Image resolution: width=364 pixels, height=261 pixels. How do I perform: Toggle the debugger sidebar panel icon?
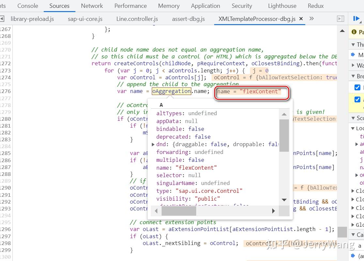(340, 19)
